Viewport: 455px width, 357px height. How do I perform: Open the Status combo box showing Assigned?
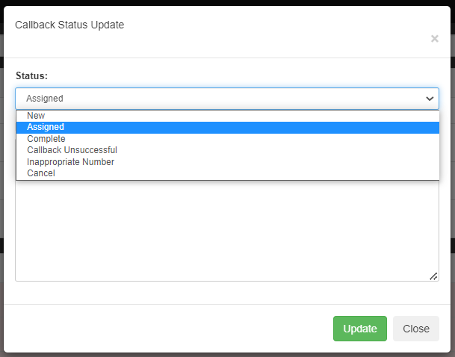point(227,99)
